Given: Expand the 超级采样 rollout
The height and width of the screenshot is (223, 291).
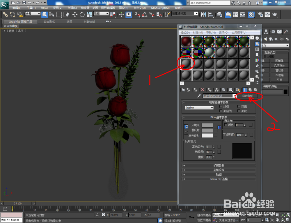Looking at the screenshot, I should coord(219,170).
